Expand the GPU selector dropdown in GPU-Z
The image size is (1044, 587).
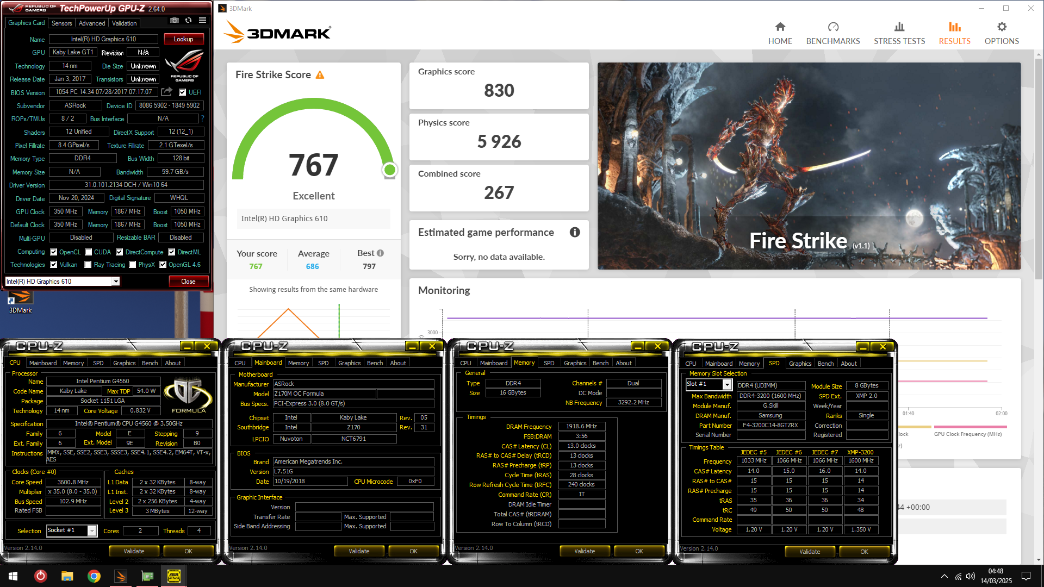click(115, 282)
